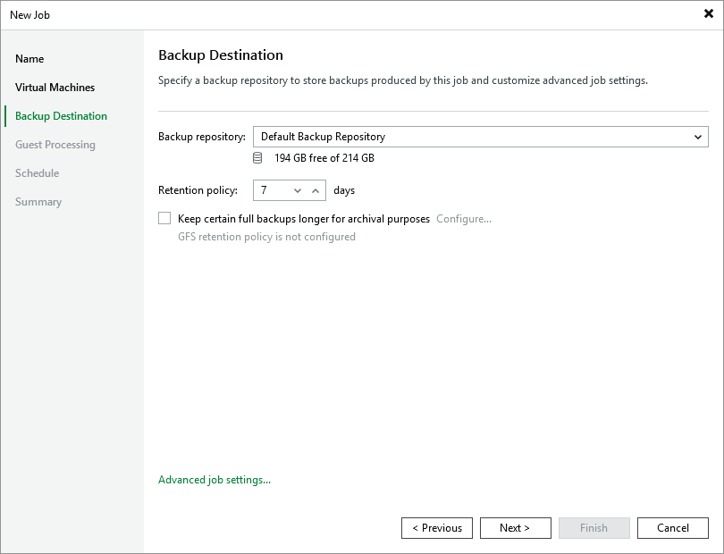The height and width of the screenshot is (554, 724).
Task: Click the Configure link for GFS retention
Action: point(463,218)
